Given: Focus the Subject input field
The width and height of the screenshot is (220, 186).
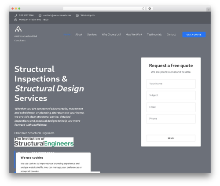Looking at the screenshot, I should (x=171, y=95).
